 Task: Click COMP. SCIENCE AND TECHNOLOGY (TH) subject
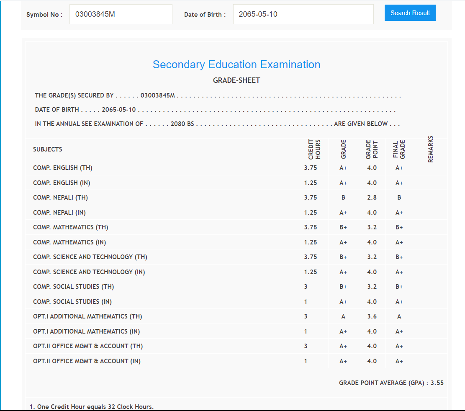[x=90, y=257]
